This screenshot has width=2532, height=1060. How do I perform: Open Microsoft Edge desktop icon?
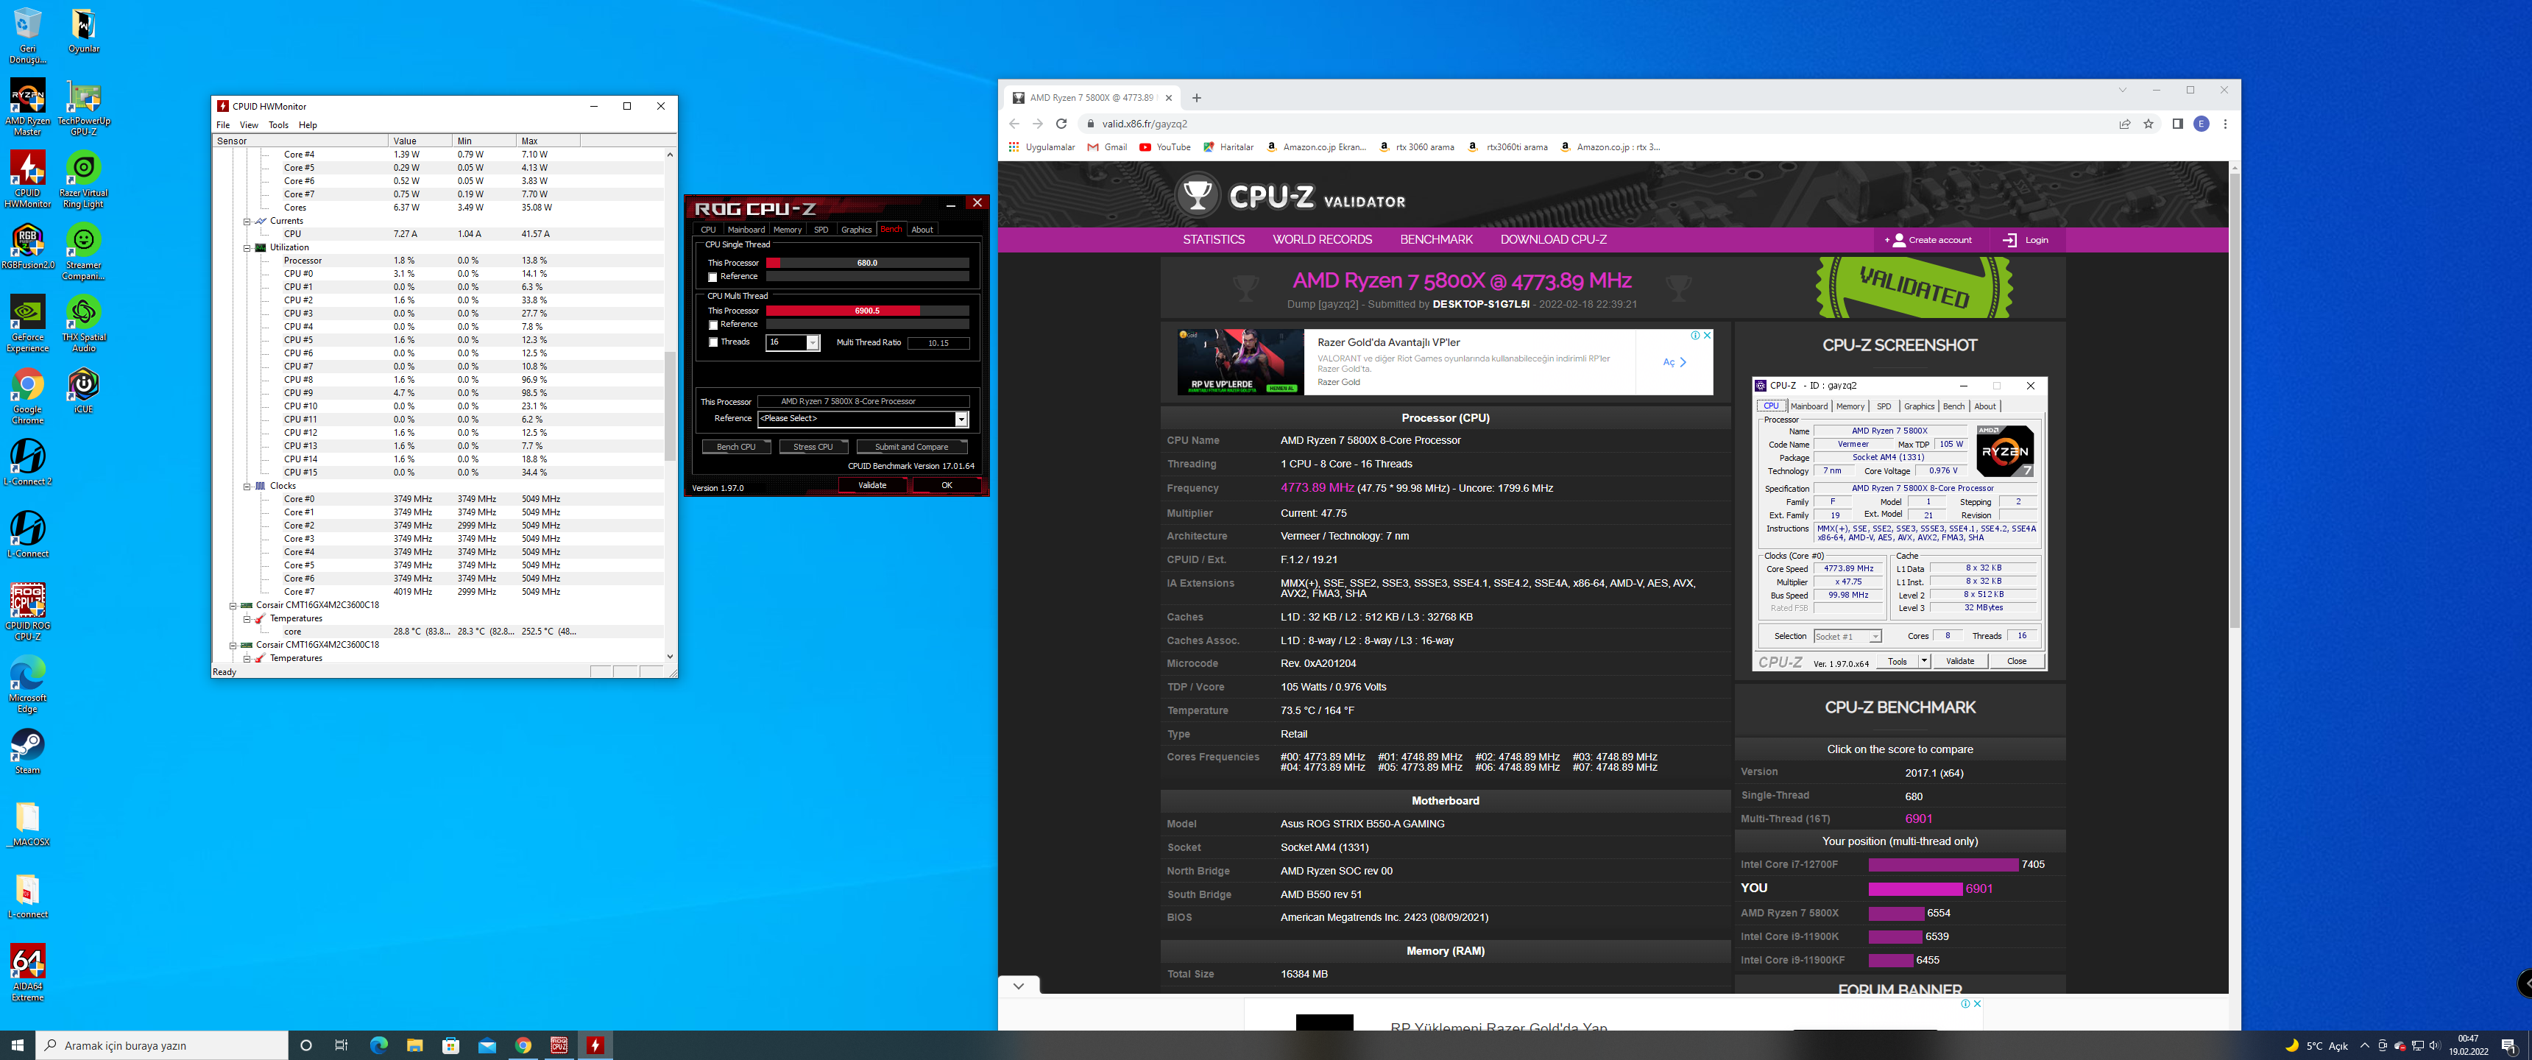[27, 685]
